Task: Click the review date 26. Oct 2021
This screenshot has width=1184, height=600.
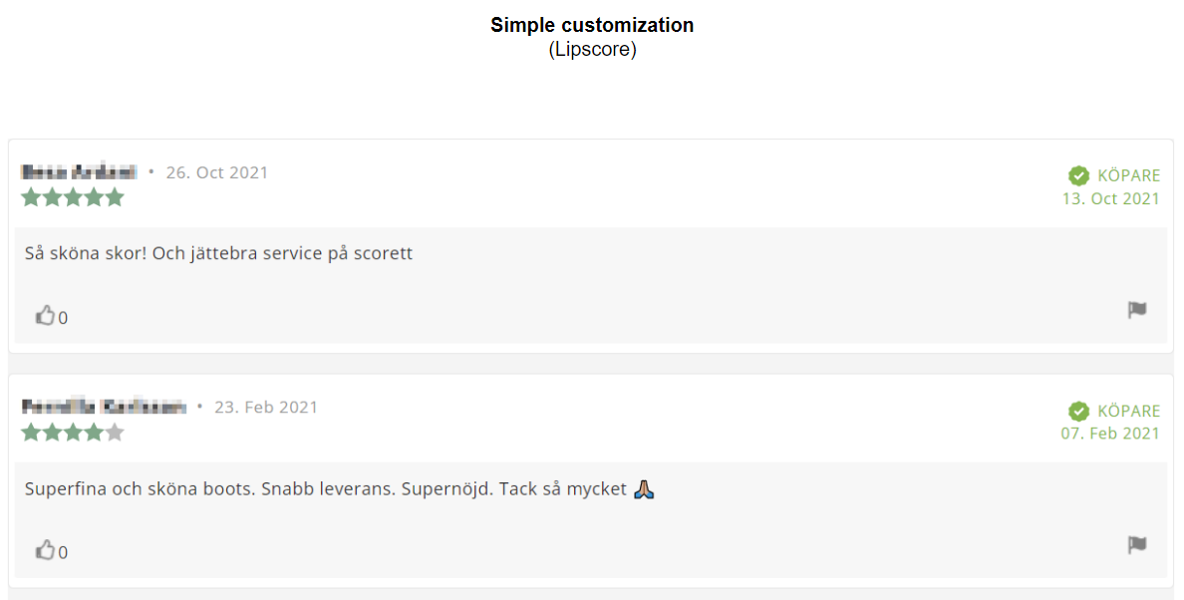Action: coord(217,172)
